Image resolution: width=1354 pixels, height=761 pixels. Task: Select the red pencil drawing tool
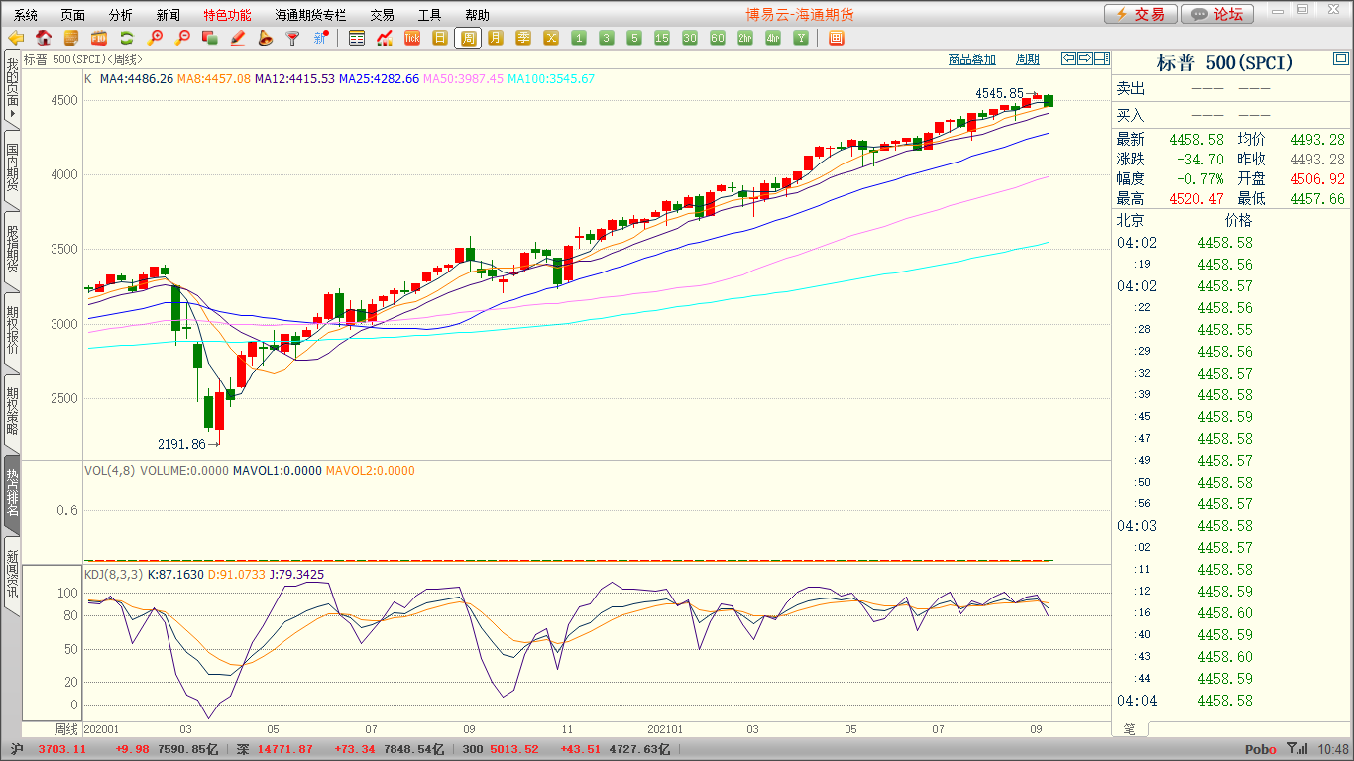237,38
